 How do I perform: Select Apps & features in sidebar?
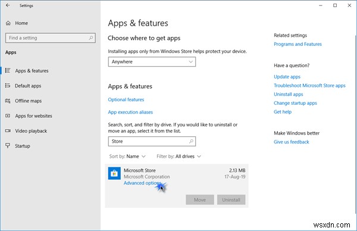32,71
